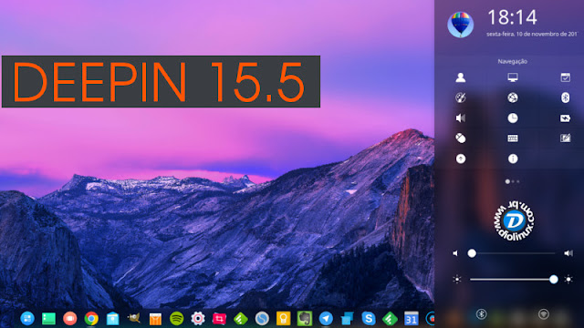Launch the red crop screenshot tool in the dock
The image size is (584, 328).
pyautogui.click(x=219, y=318)
